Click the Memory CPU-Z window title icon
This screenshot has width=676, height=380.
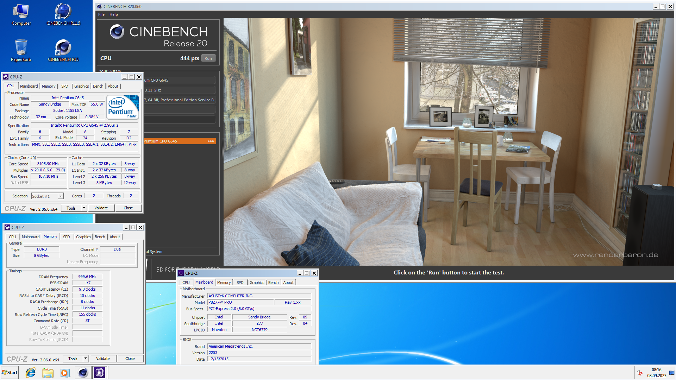pyautogui.click(x=7, y=227)
